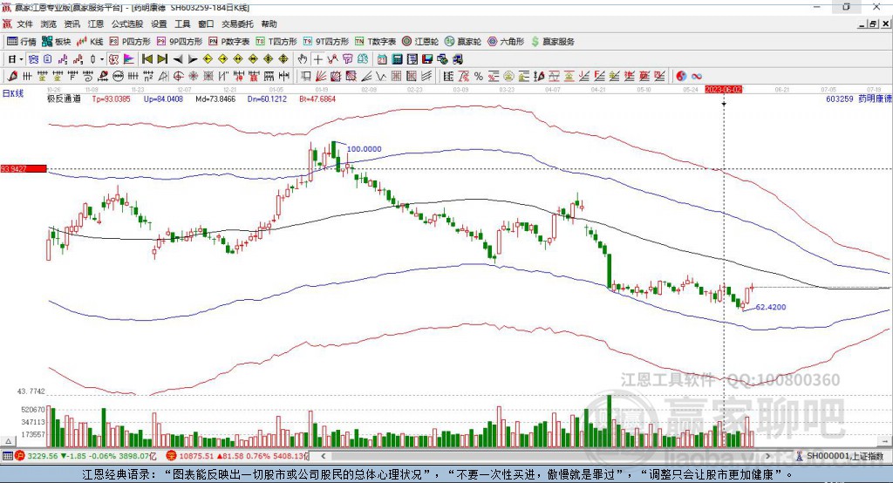893x483 pixels.
Task: Open the P四方形 tool
Action: [130, 42]
